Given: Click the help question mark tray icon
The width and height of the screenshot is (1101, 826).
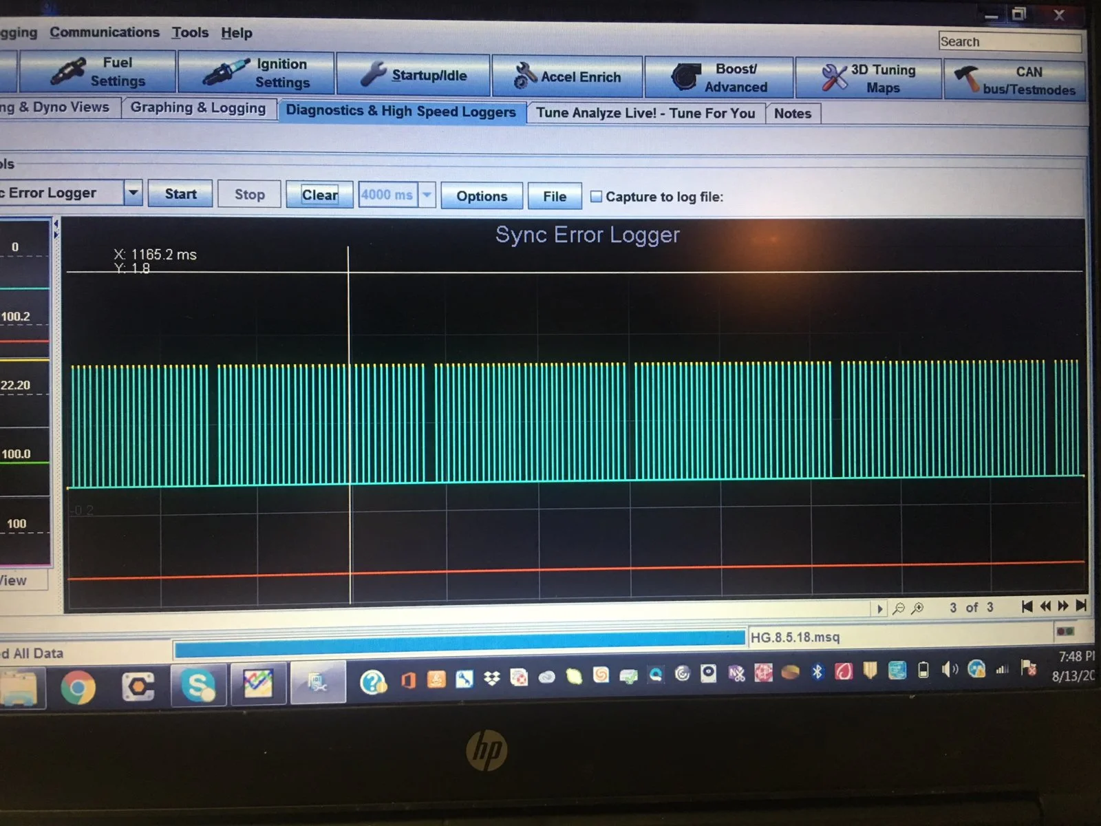Looking at the screenshot, I should [373, 682].
